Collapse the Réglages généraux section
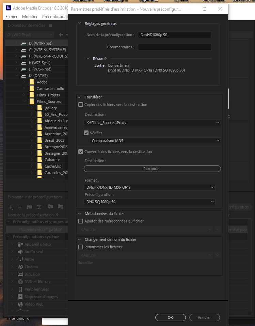The height and width of the screenshot is (326, 255). point(80,23)
